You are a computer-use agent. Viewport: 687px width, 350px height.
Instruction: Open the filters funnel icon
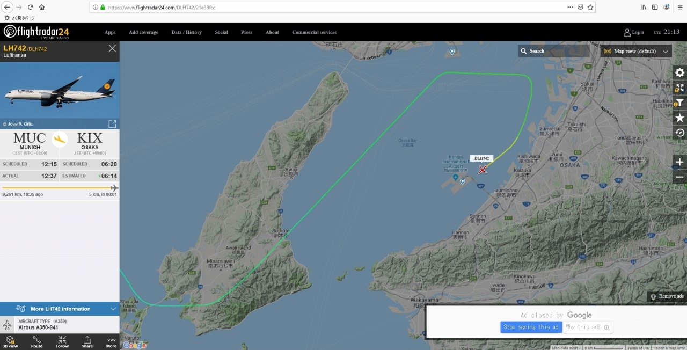pyautogui.click(x=679, y=103)
